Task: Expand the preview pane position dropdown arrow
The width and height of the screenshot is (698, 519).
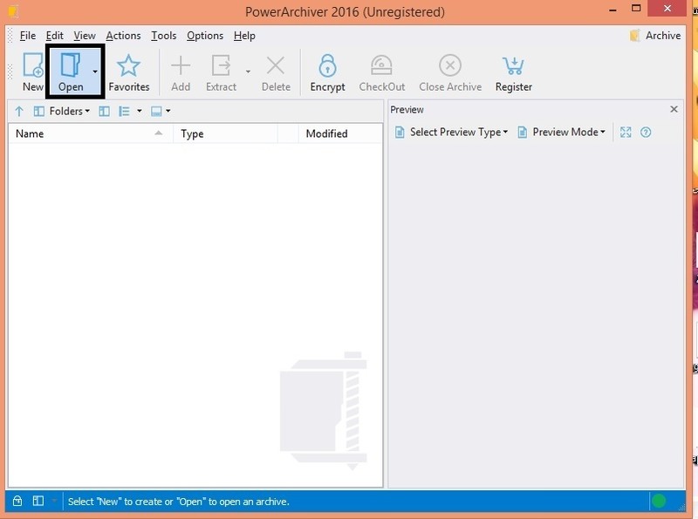Action: (168, 111)
